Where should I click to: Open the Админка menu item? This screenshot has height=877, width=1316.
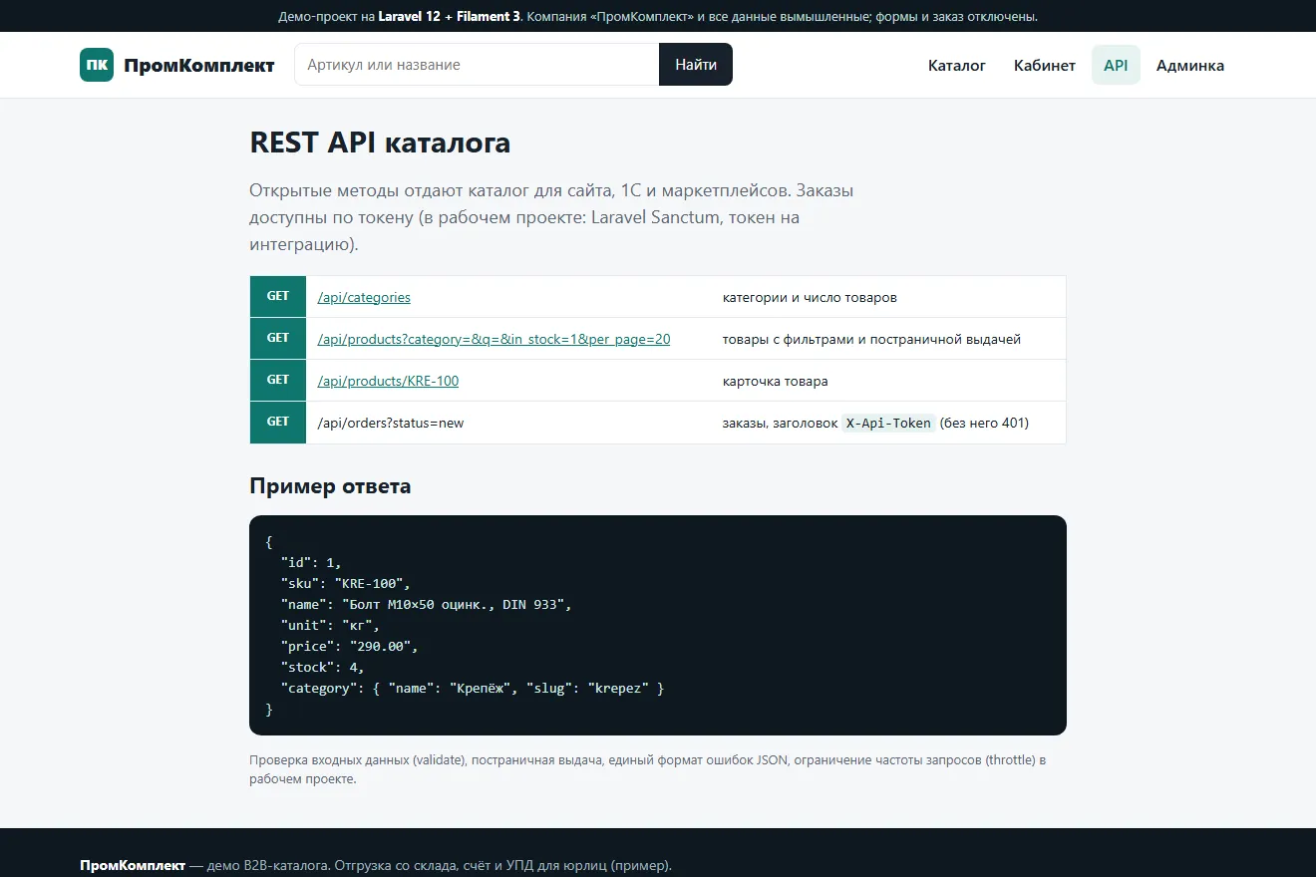pyautogui.click(x=1190, y=65)
